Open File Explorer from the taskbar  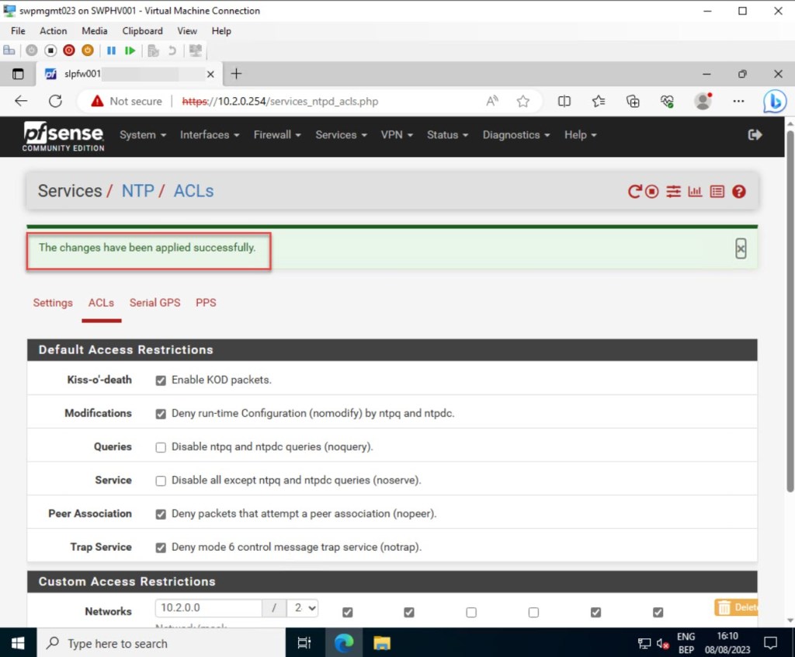(x=381, y=643)
